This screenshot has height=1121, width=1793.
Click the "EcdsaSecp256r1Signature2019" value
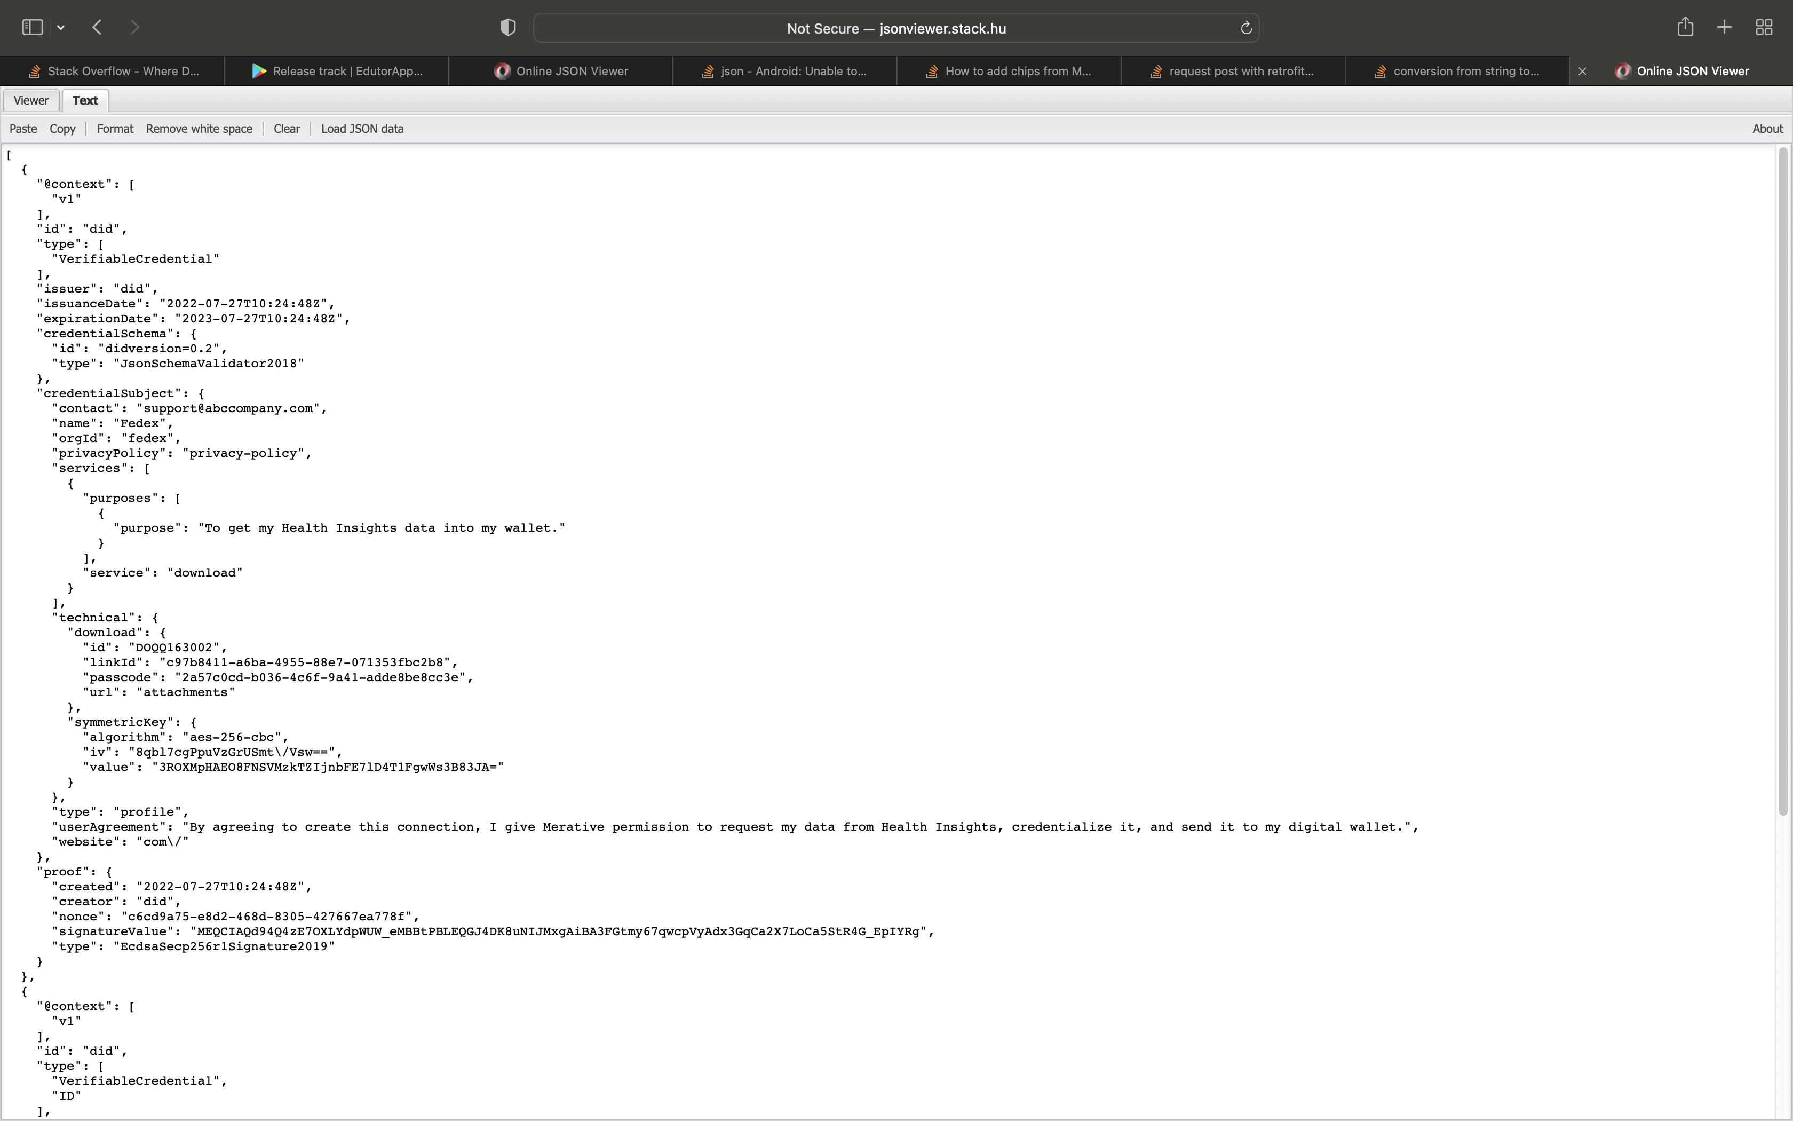(x=225, y=947)
